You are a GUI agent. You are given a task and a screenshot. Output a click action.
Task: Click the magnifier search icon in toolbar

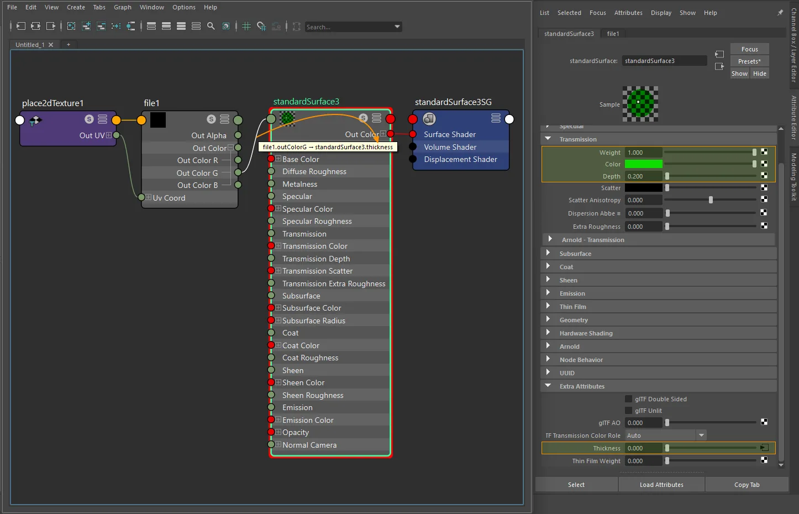211,26
